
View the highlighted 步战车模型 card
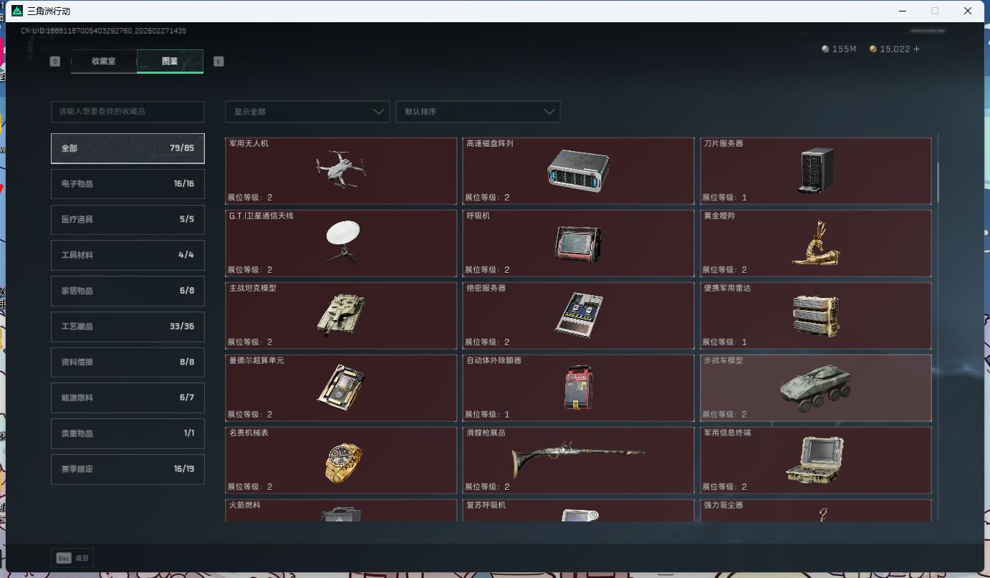[x=816, y=387]
